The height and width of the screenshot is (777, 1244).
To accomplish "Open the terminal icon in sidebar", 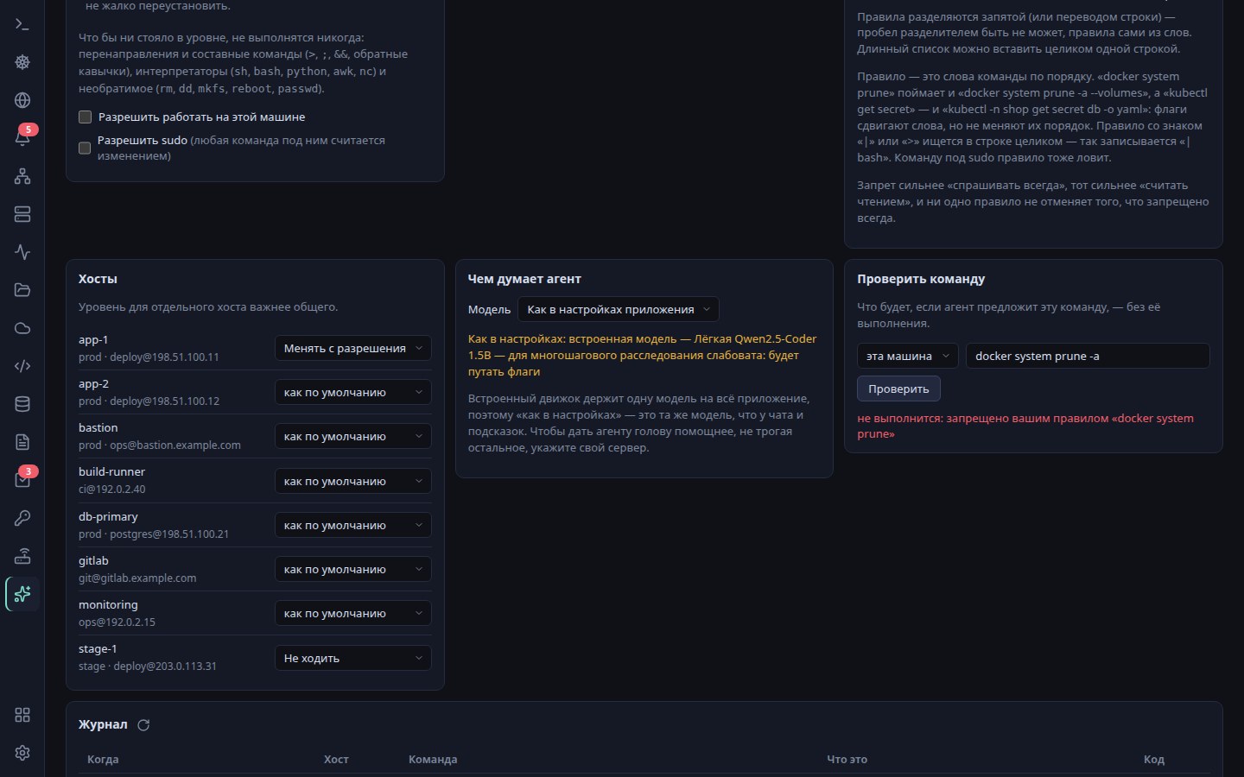I will 22,24.
